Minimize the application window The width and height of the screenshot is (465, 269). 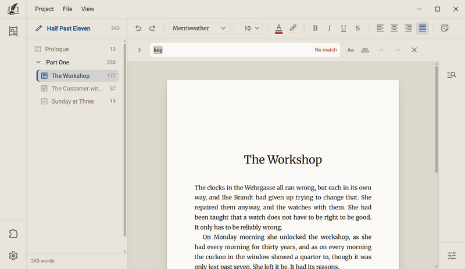[419, 9]
